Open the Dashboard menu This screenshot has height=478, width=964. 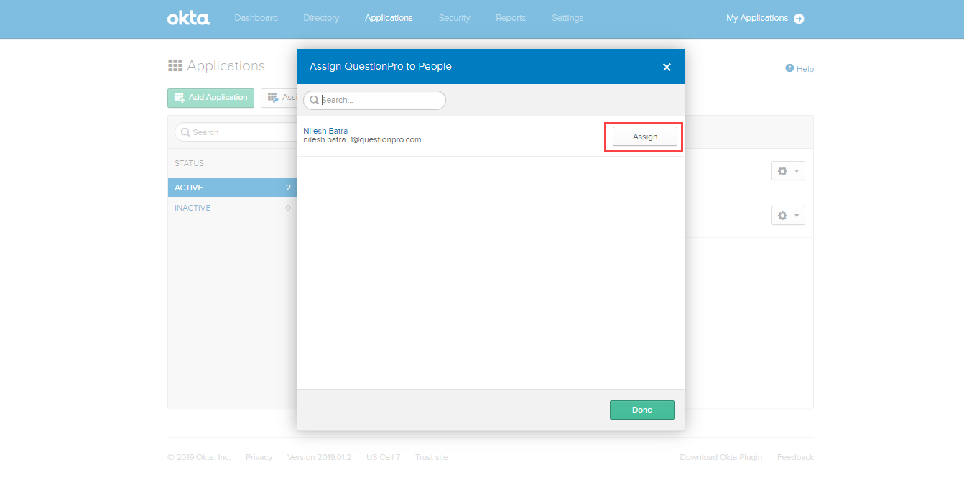coord(256,18)
